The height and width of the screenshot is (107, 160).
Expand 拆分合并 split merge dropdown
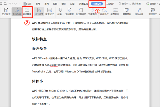pos(144,14)
